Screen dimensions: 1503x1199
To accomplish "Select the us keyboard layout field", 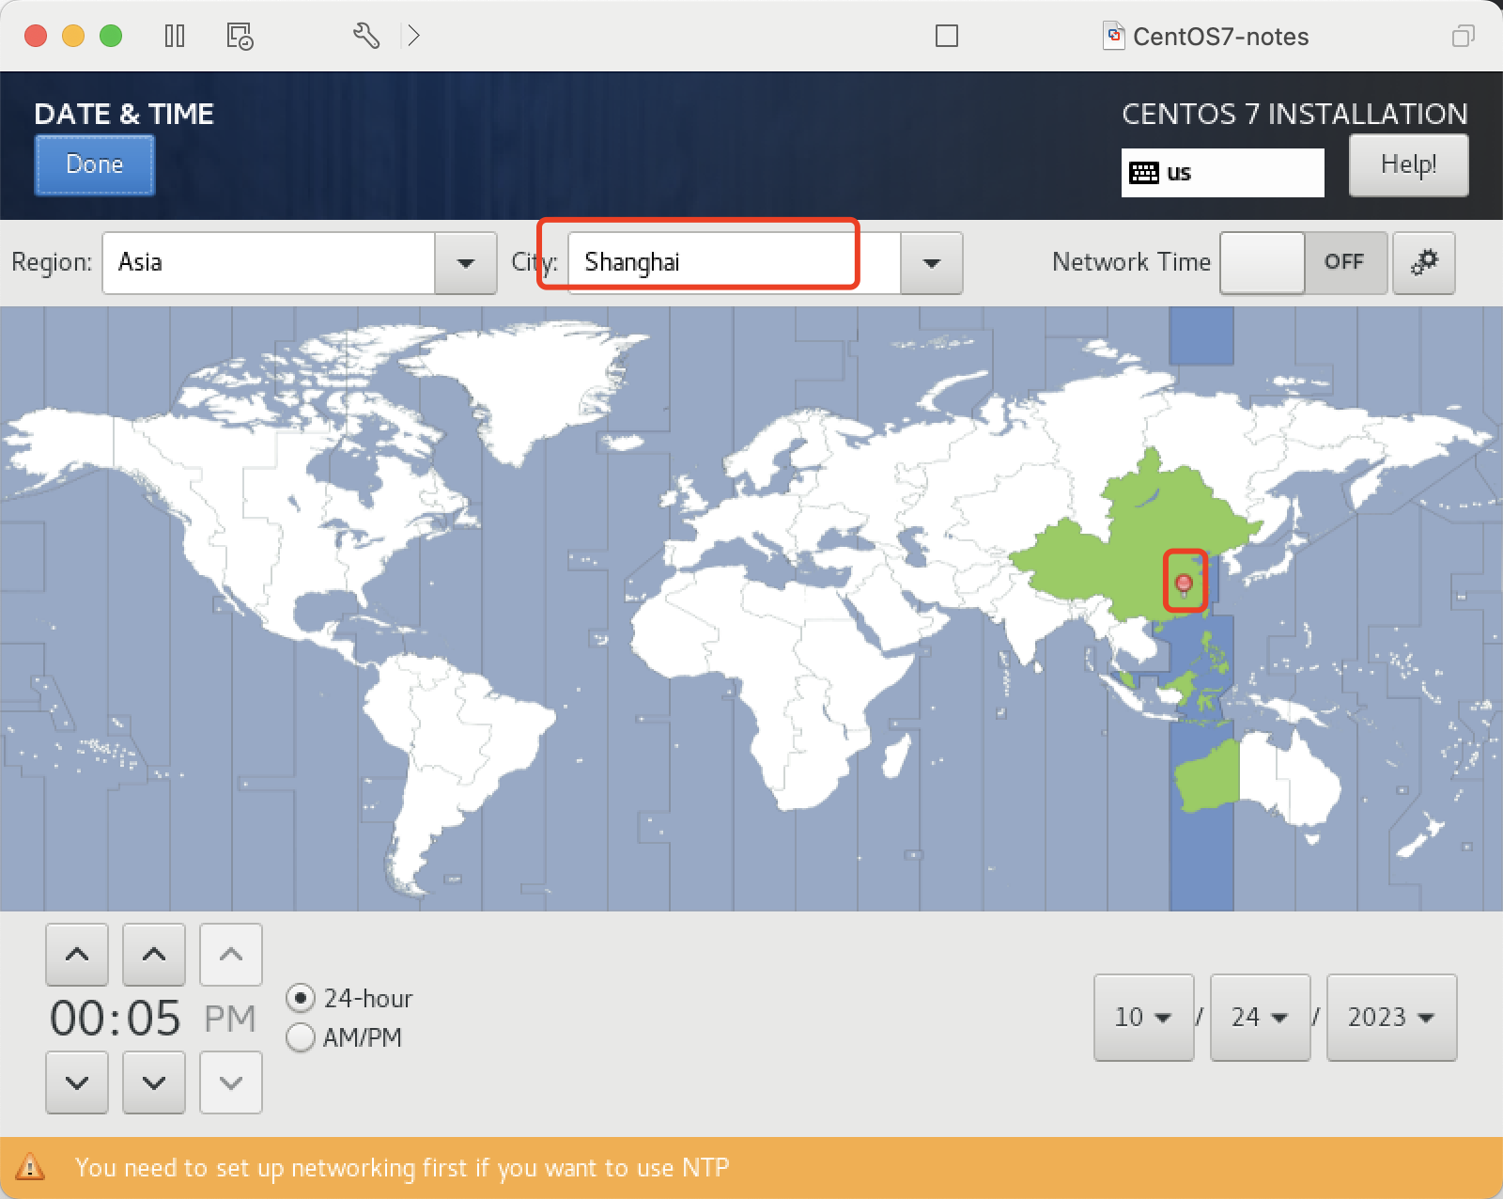I will point(1222,173).
